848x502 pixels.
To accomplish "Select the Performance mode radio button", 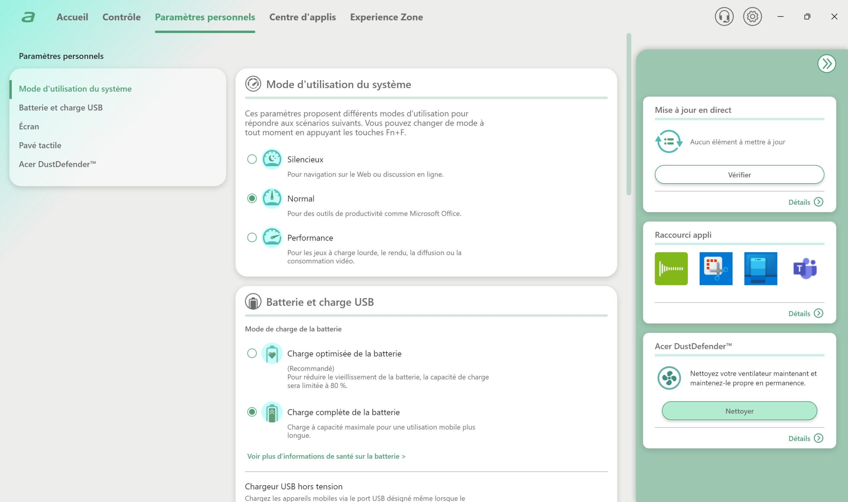I will [252, 238].
